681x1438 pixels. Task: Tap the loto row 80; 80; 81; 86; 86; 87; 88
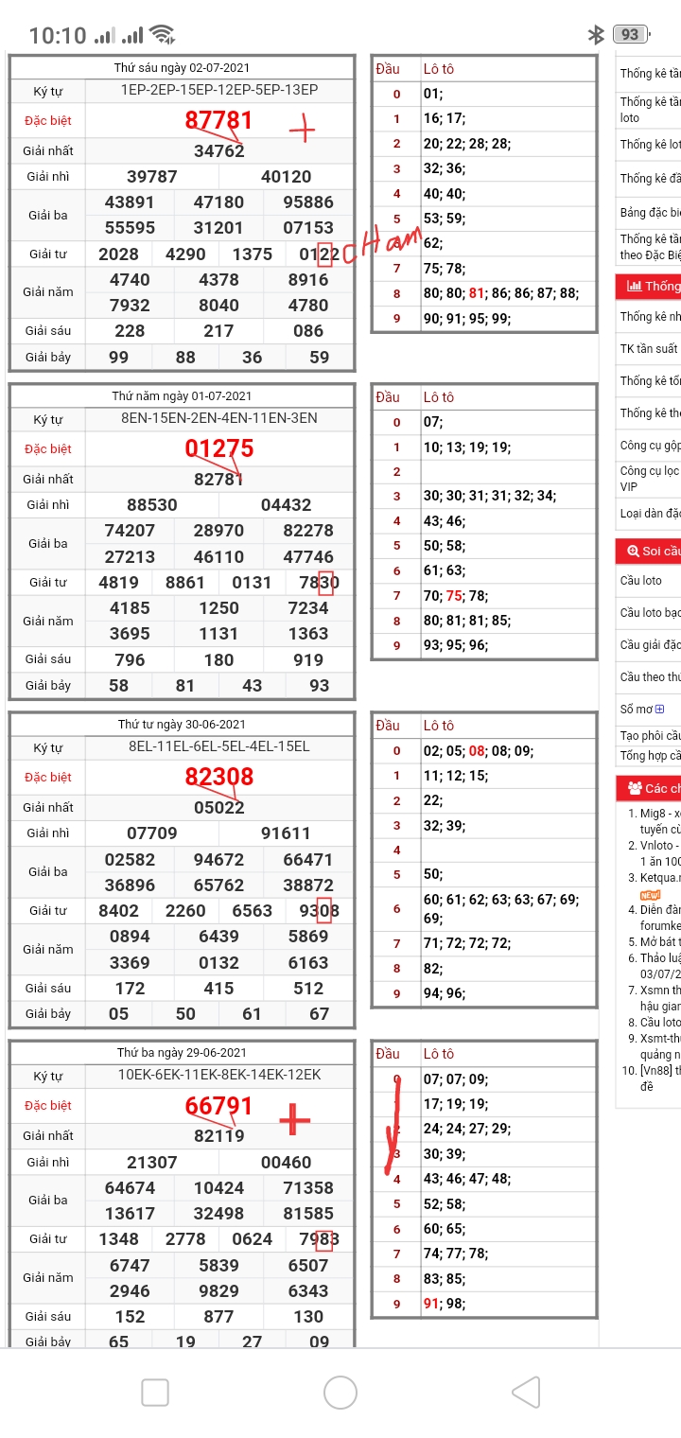click(x=500, y=293)
